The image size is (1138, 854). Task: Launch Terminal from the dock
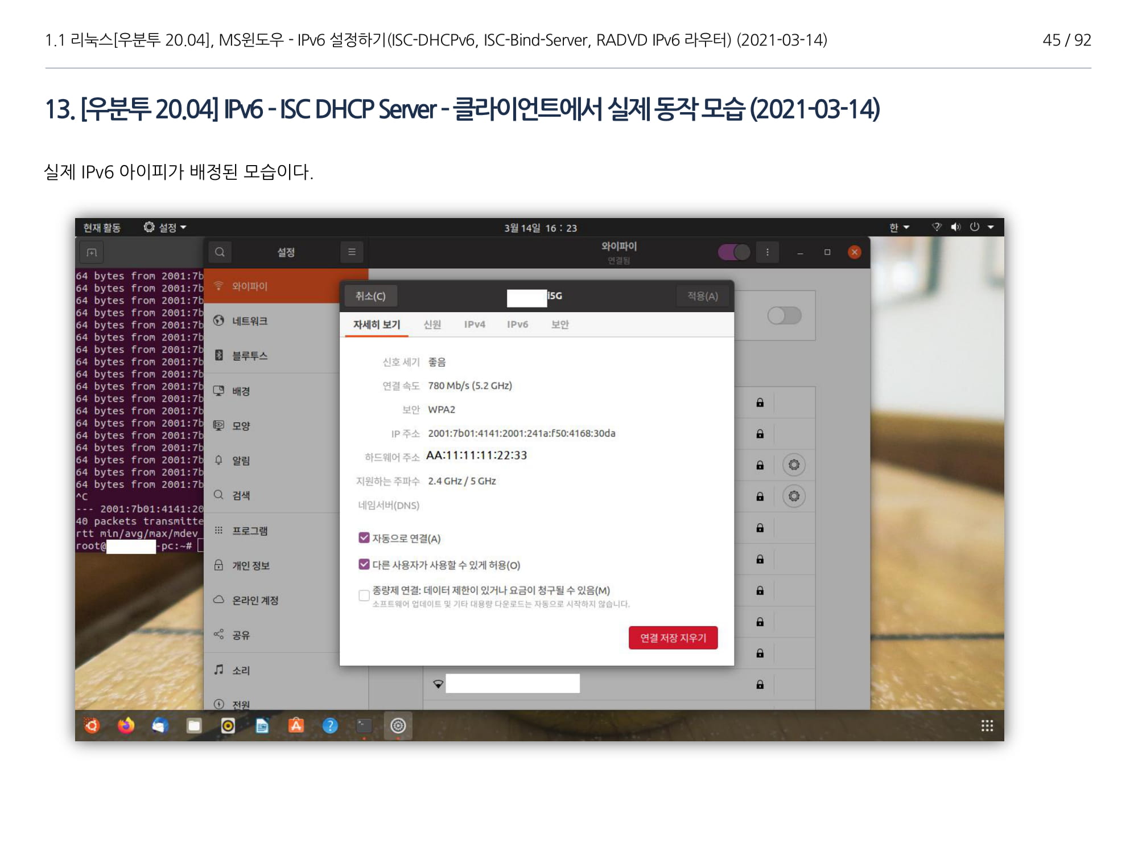point(364,725)
